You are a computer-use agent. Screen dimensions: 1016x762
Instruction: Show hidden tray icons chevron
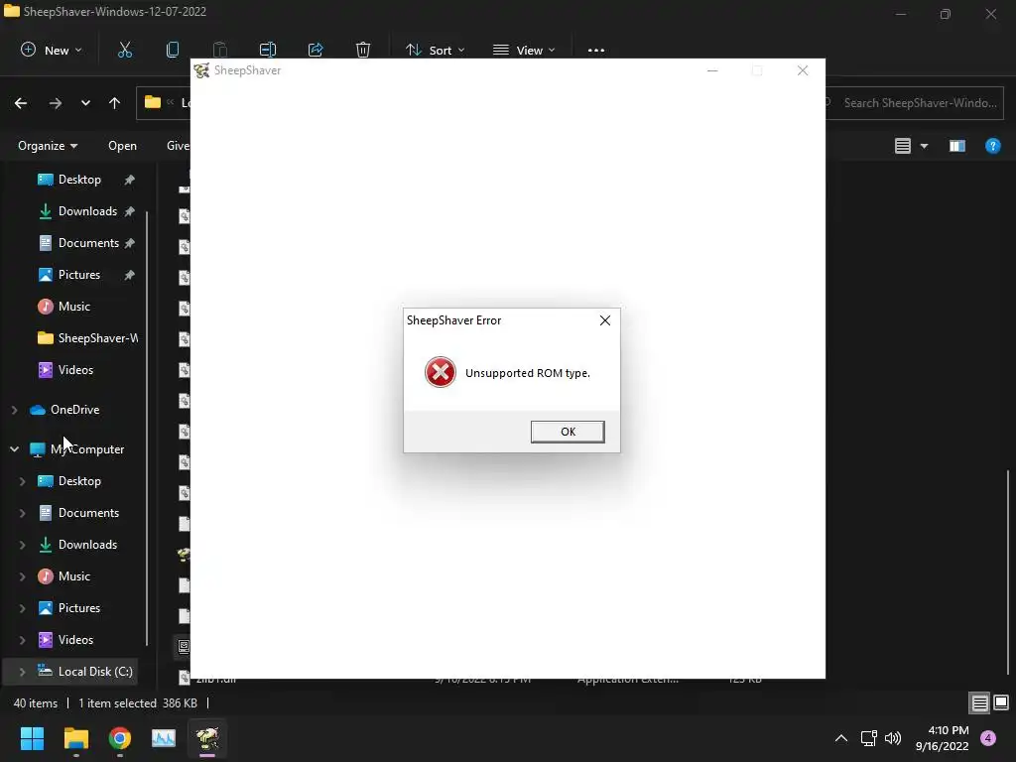[841, 738]
